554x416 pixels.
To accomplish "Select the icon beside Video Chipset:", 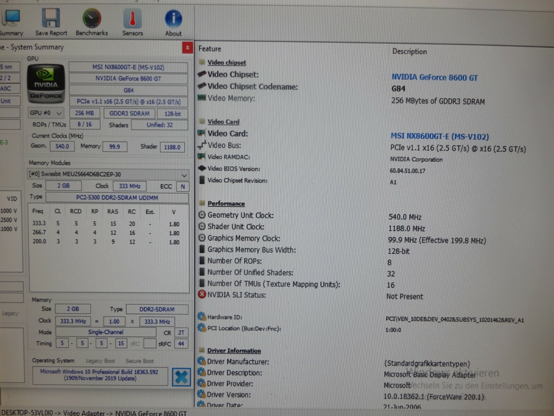I will pos(202,74).
